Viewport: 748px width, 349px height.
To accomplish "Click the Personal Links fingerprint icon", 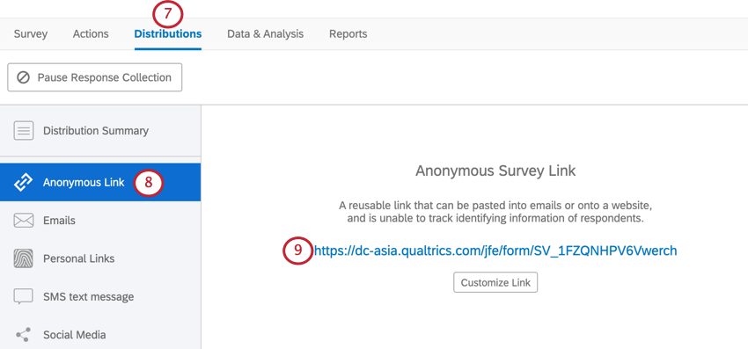I will (x=24, y=258).
